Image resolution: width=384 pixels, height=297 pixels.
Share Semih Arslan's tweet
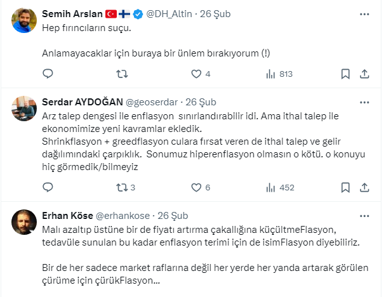(x=365, y=74)
